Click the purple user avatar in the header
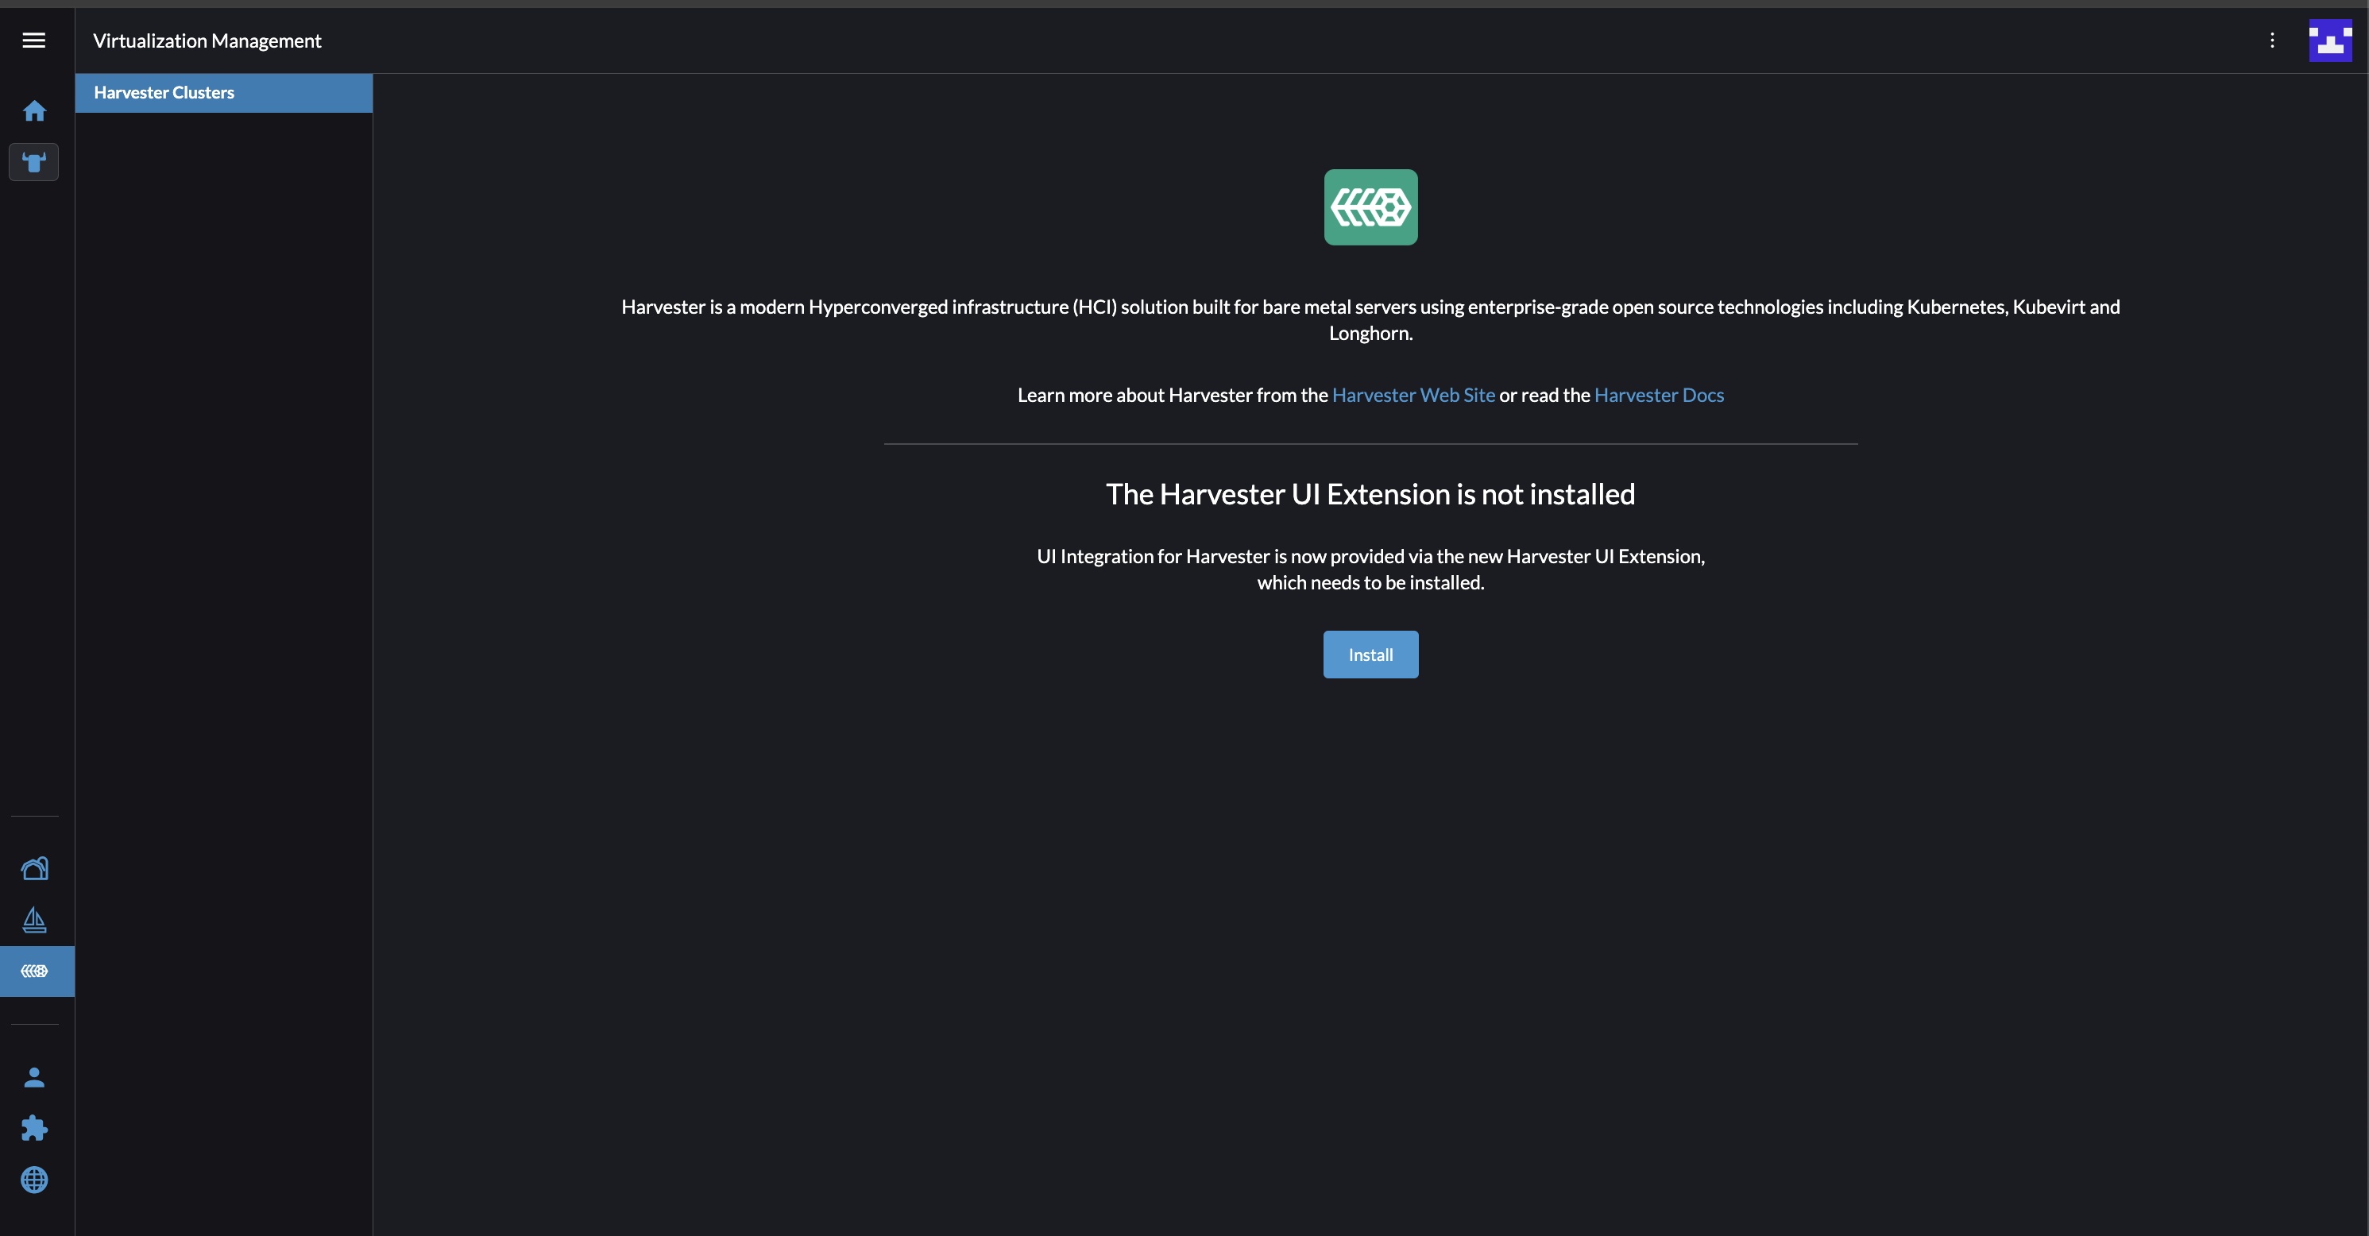Image resolution: width=2369 pixels, height=1236 pixels. [x=2330, y=40]
